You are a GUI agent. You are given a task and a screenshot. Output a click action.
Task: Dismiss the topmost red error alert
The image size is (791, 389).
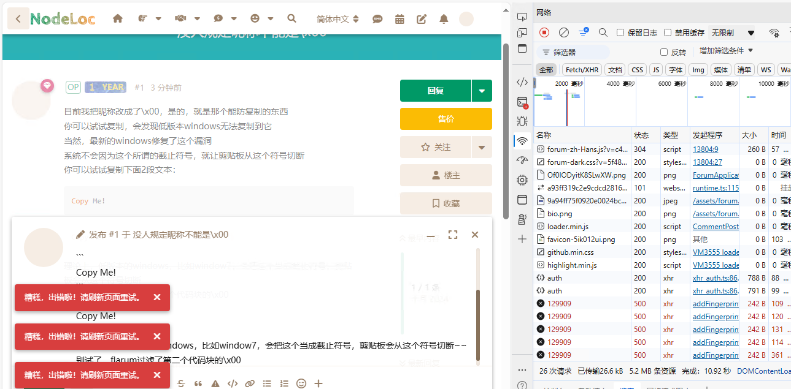click(157, 297)
